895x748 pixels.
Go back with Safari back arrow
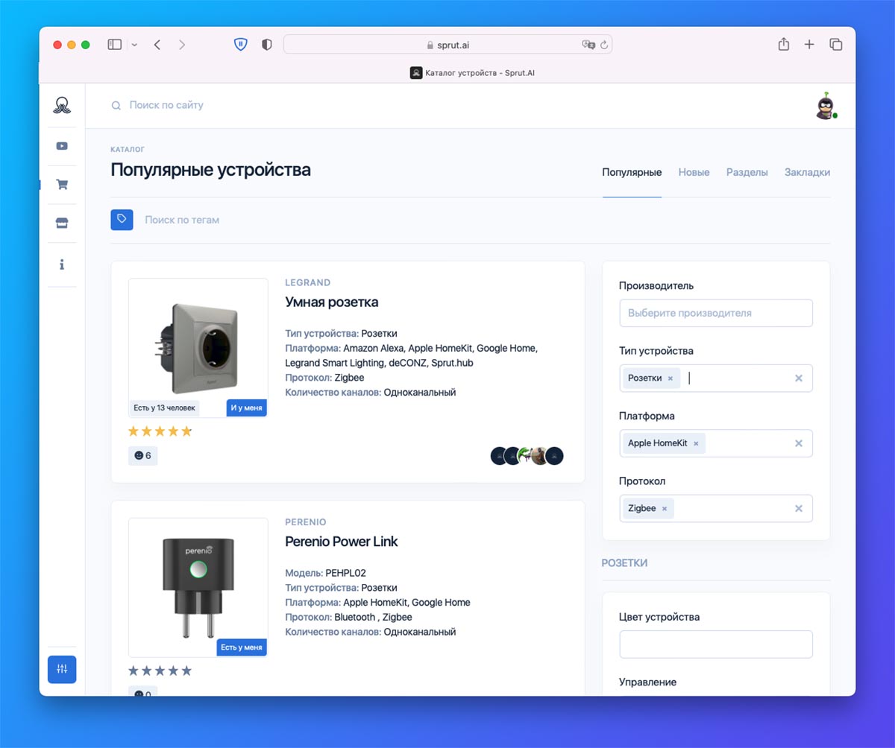point(157,45)
